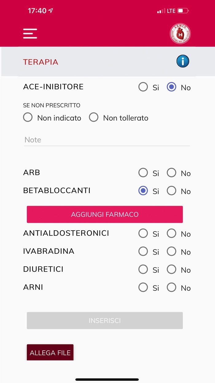Screen dimensions: 215x383
Task: Tap the LTE indicator in the status bar
Action: click(x=171, y=10)
